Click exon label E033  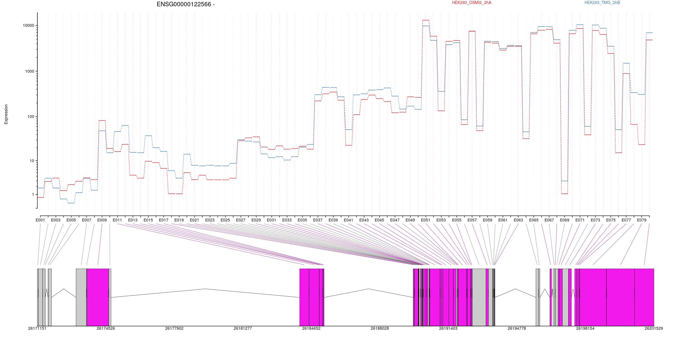coord(287,220)
